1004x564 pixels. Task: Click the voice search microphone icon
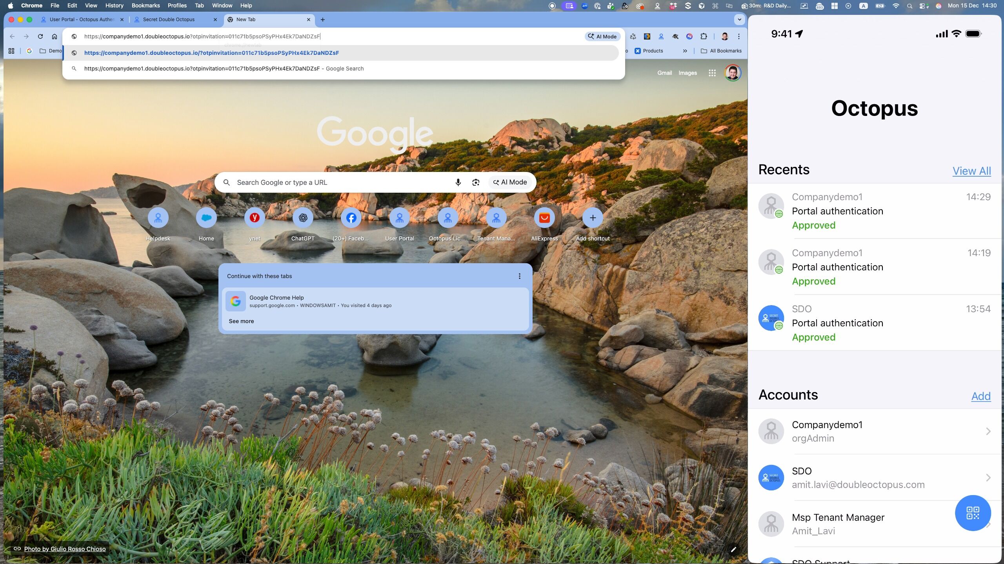(x=458, y=182)
